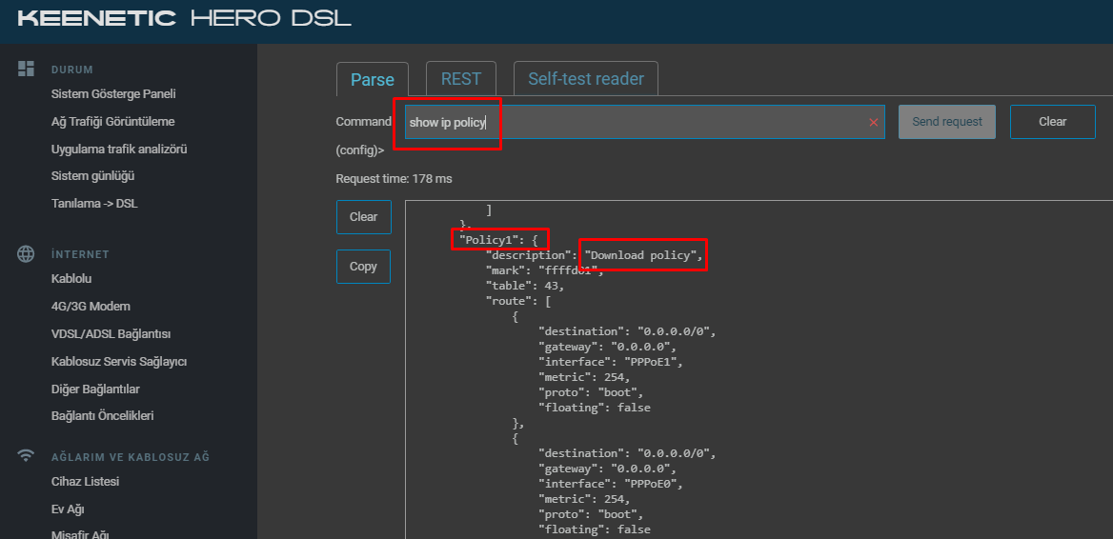Open Kablosuz Servis Sağlayıcı
This screenshot has height=539, width=1113.
click(x=118, y=362)
